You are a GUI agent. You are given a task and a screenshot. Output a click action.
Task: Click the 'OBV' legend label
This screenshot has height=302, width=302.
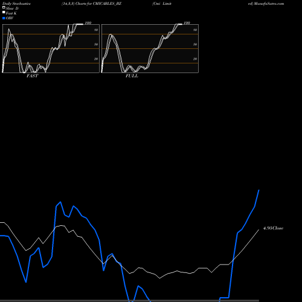point(10,18)
